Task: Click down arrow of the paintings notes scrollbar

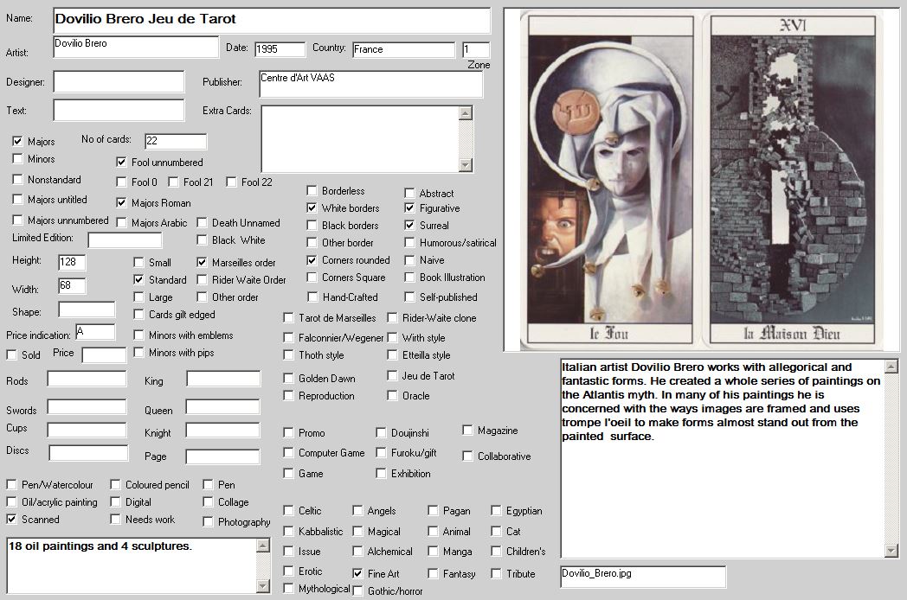Action: click(263, 586)
